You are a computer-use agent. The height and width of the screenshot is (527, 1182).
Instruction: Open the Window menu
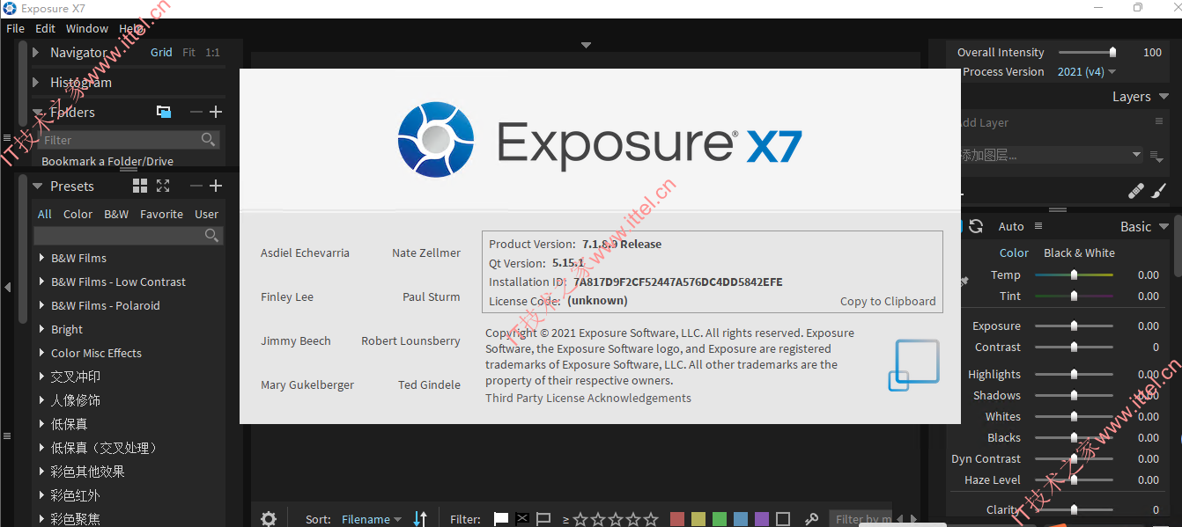click(x=87, y=28)
